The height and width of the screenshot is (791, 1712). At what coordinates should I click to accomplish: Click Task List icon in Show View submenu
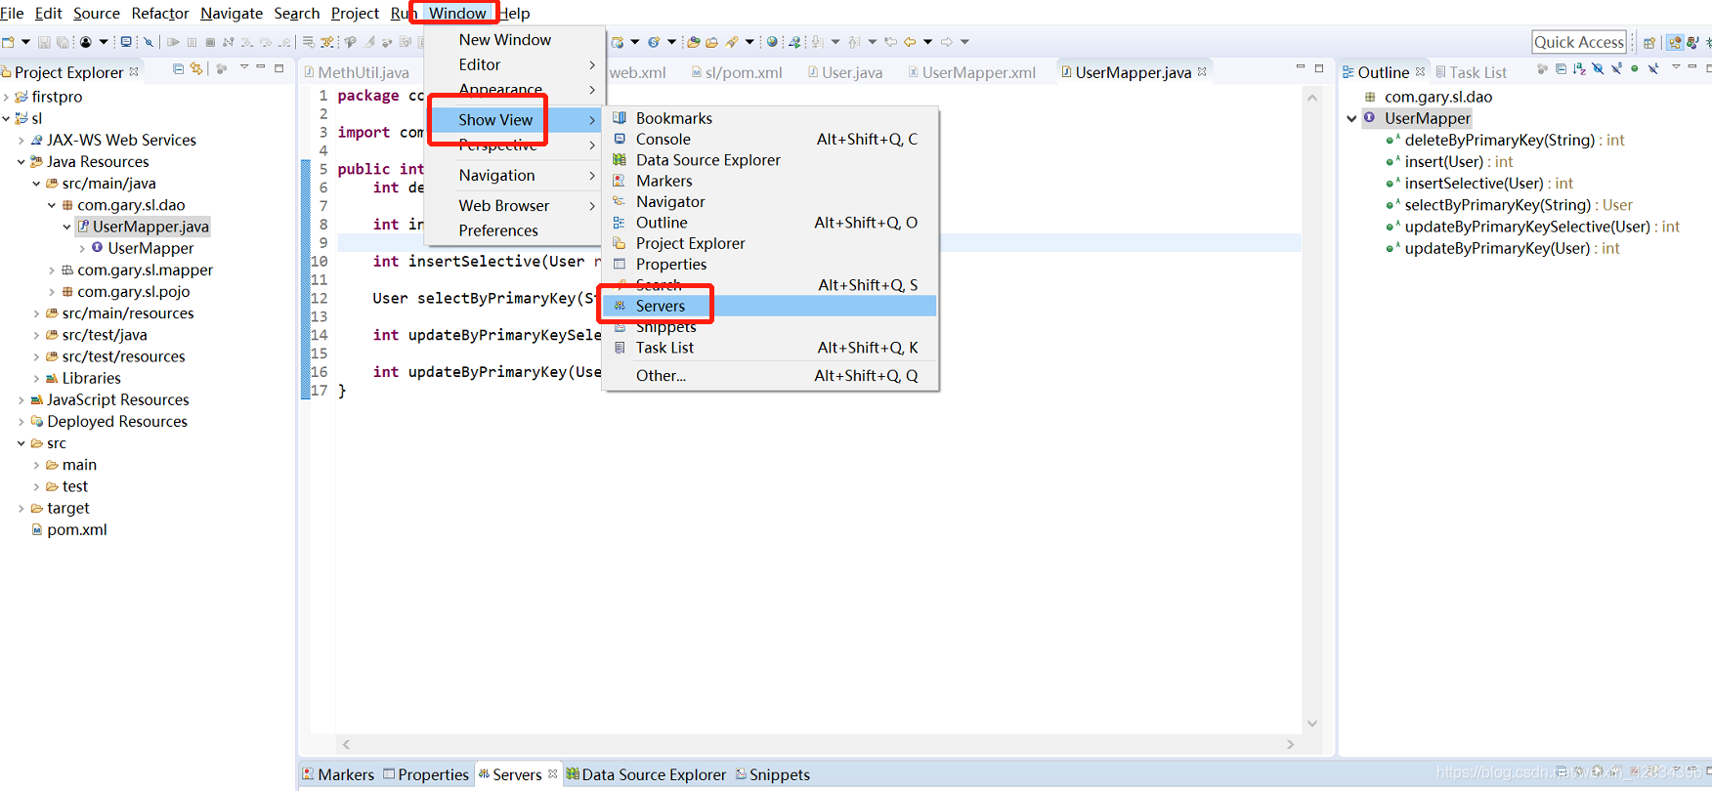[x=620, y=348]
